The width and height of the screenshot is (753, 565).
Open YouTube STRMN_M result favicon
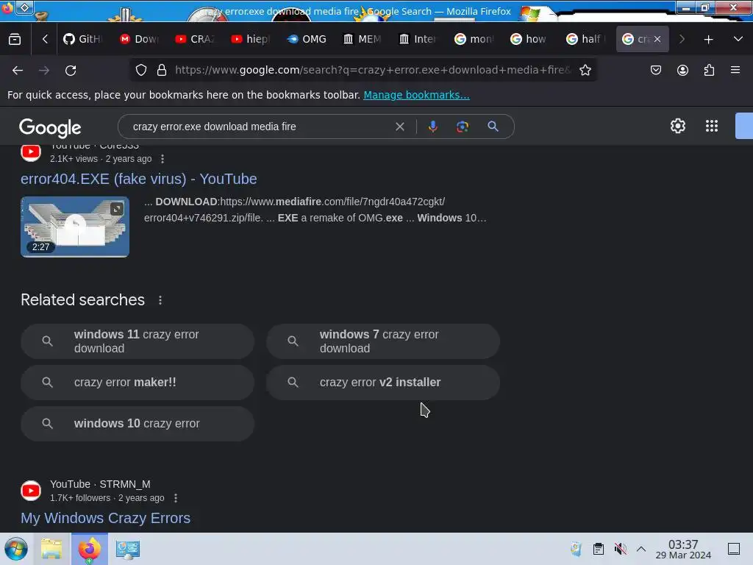(x=31, y=491)
